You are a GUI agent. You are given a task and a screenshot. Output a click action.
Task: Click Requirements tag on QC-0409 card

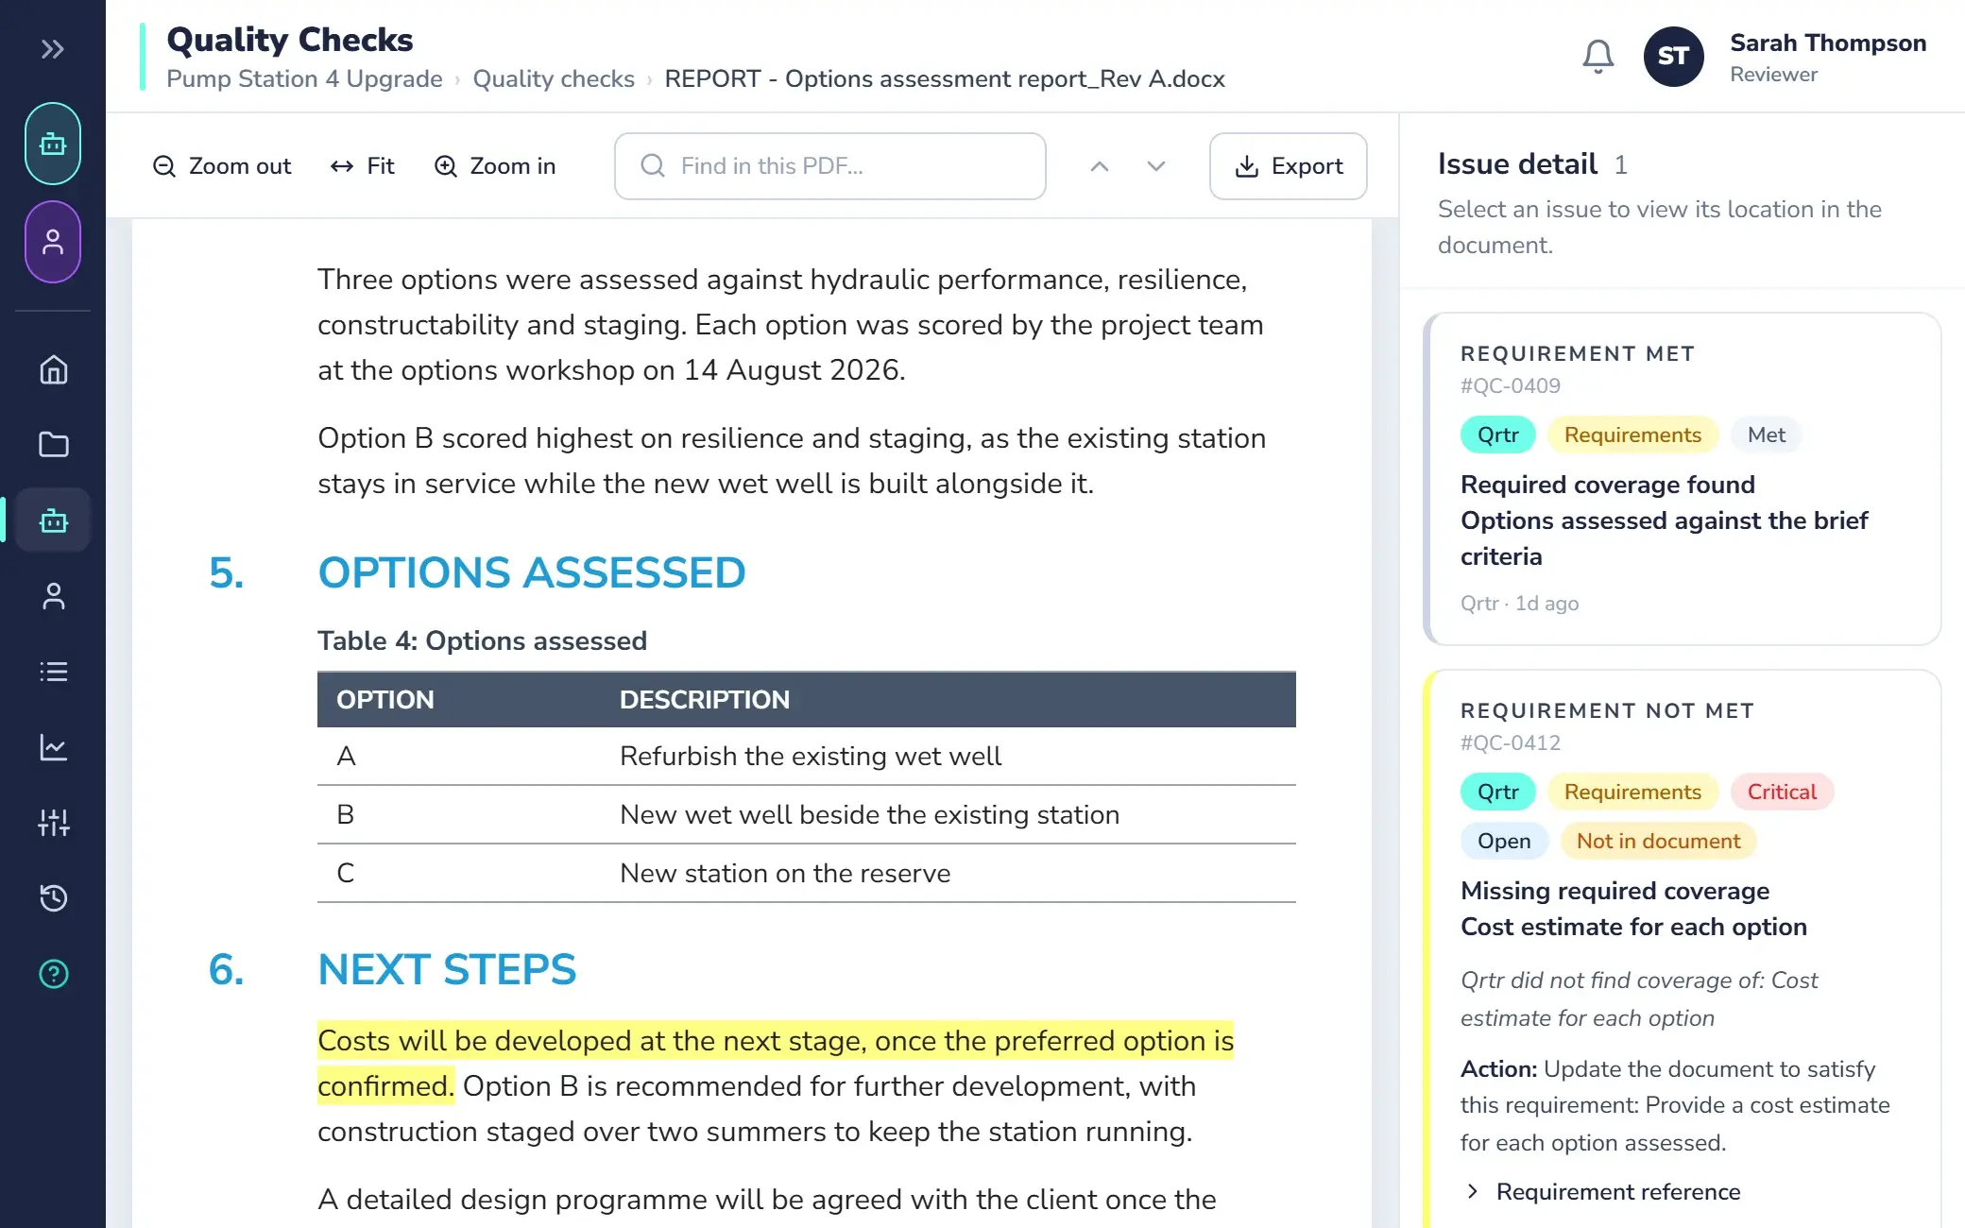[1632, 435]
